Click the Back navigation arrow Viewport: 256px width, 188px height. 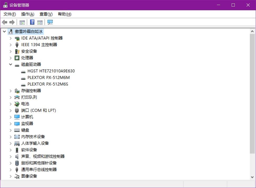pyautogui.click(x=4, y=22)
